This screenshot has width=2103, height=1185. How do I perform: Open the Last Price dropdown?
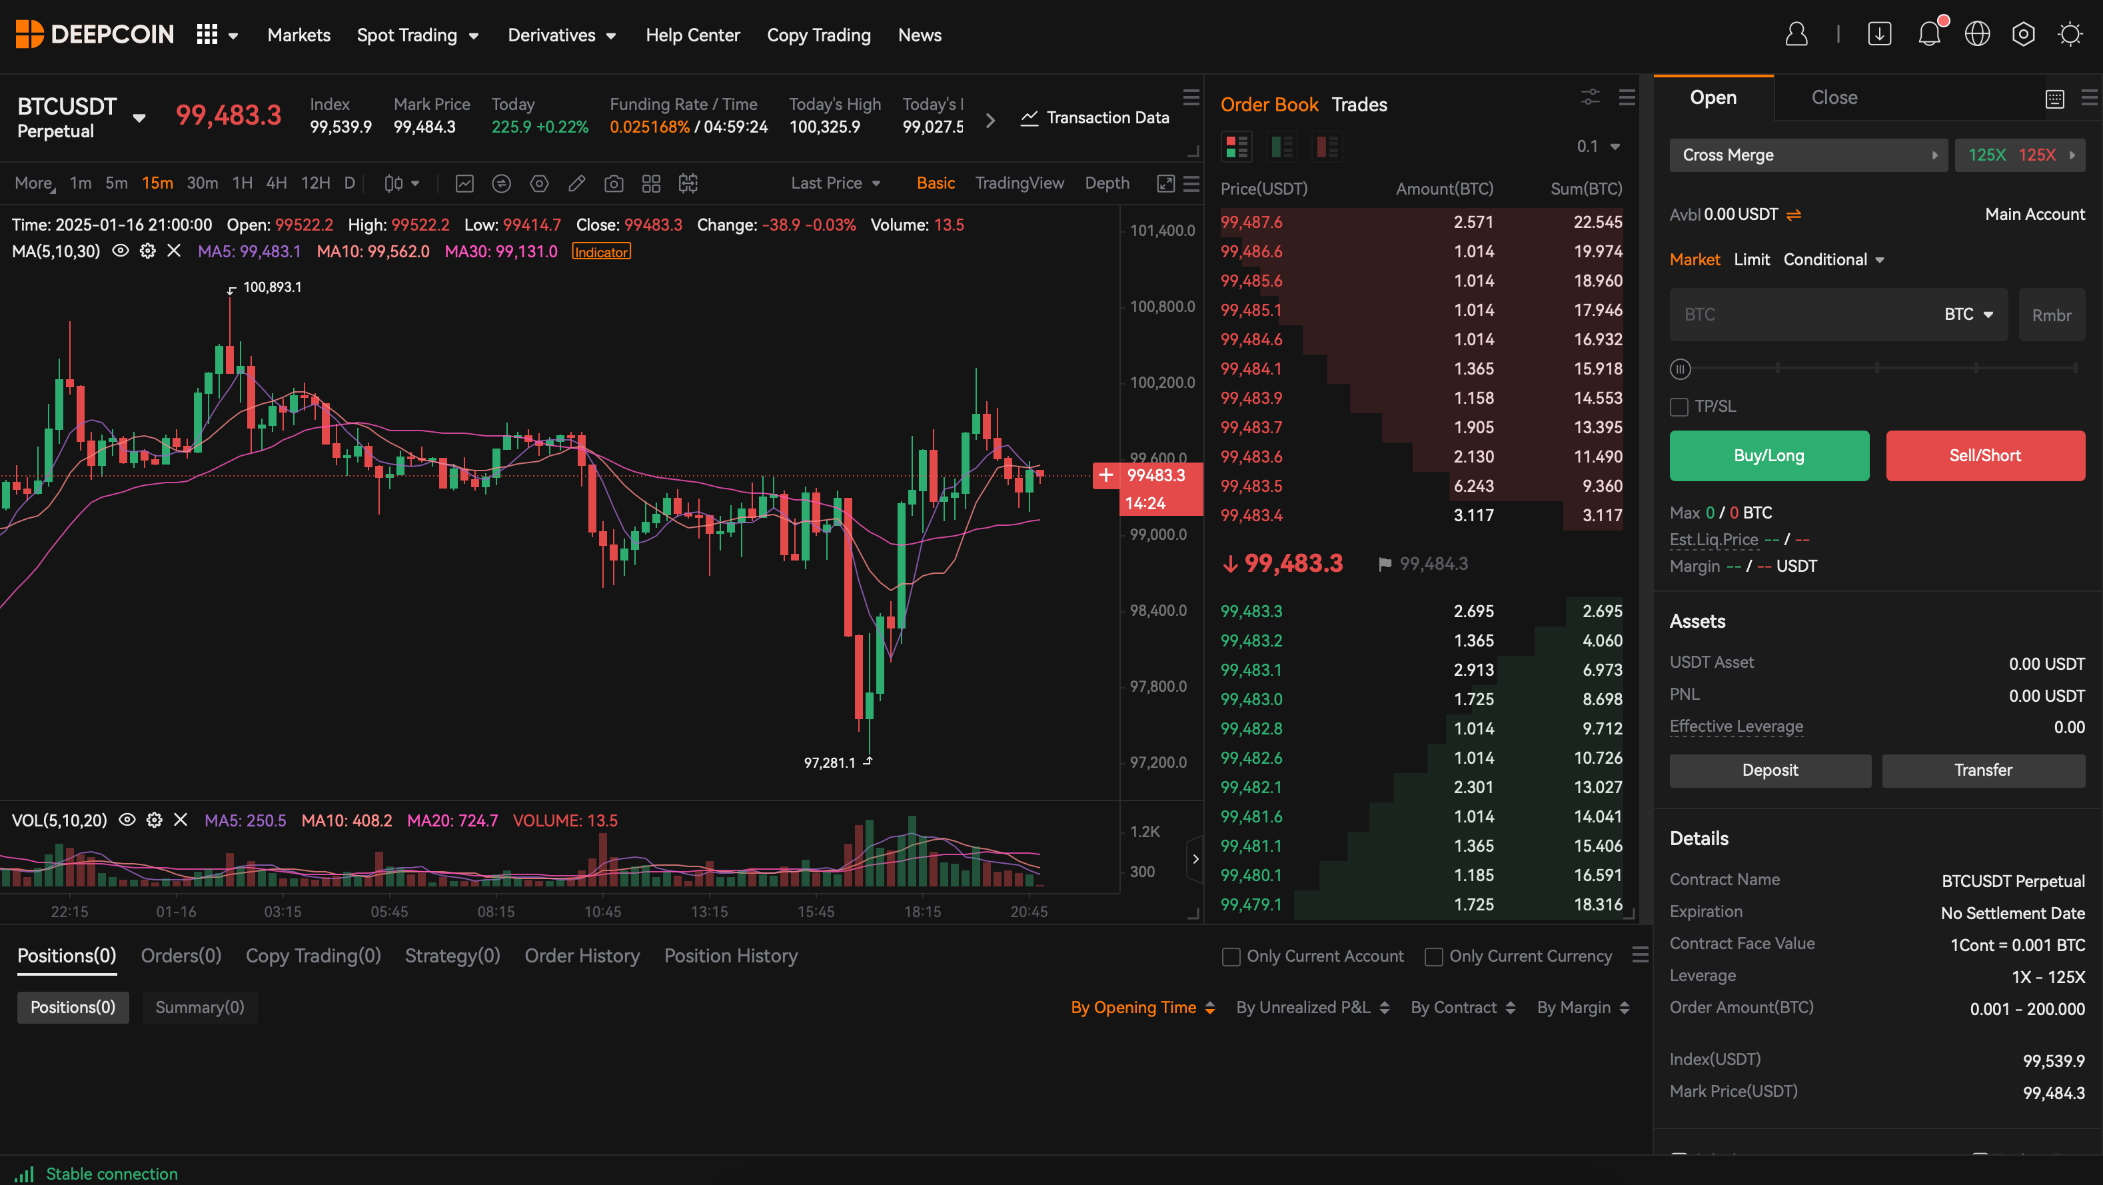click(835, 184)
